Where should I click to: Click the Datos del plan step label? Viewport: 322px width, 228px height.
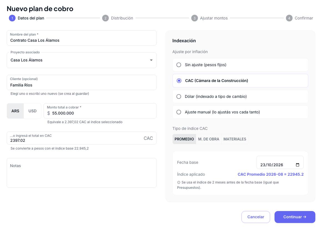point(31,18)
